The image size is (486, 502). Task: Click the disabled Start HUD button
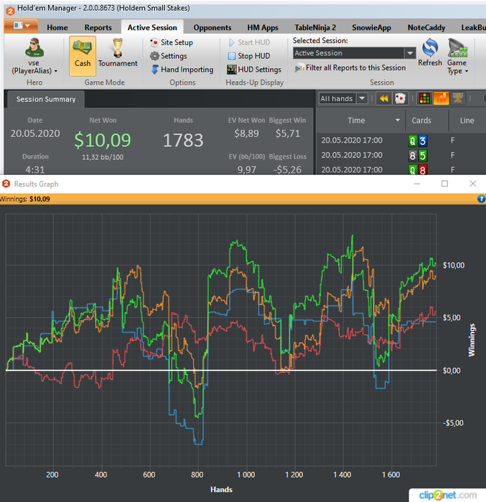click(x=249, y=42)
